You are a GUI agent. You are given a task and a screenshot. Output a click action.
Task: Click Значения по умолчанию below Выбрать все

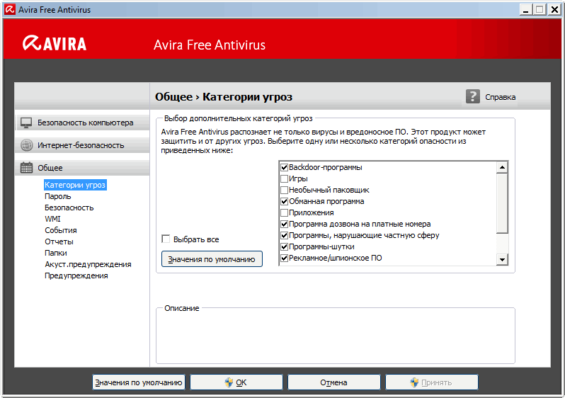coord(212,259)
